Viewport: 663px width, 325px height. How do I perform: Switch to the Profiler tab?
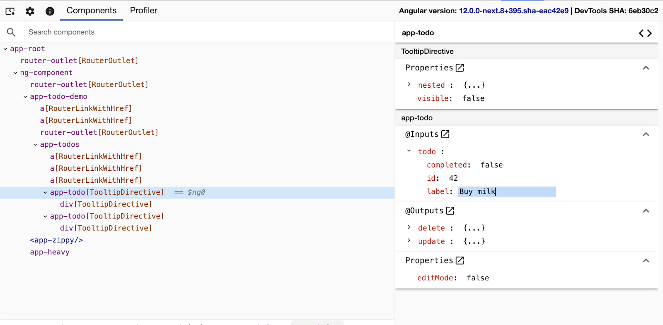pos(143,11)
